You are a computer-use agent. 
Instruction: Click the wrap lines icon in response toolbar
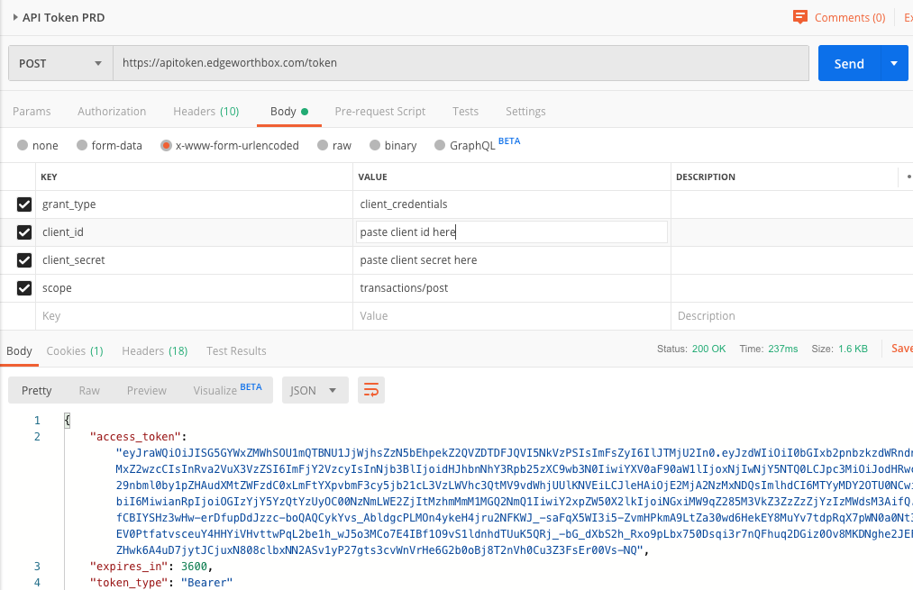tap(371, 390)
